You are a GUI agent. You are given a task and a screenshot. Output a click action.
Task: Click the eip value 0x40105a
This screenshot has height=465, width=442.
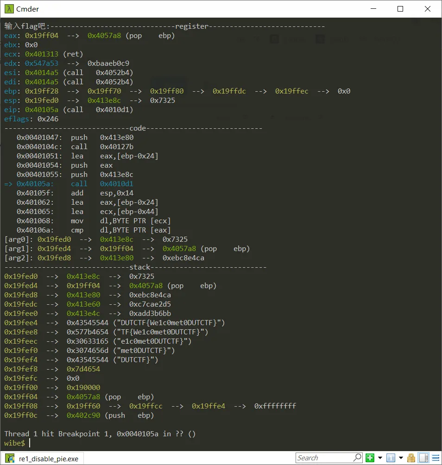42,110
